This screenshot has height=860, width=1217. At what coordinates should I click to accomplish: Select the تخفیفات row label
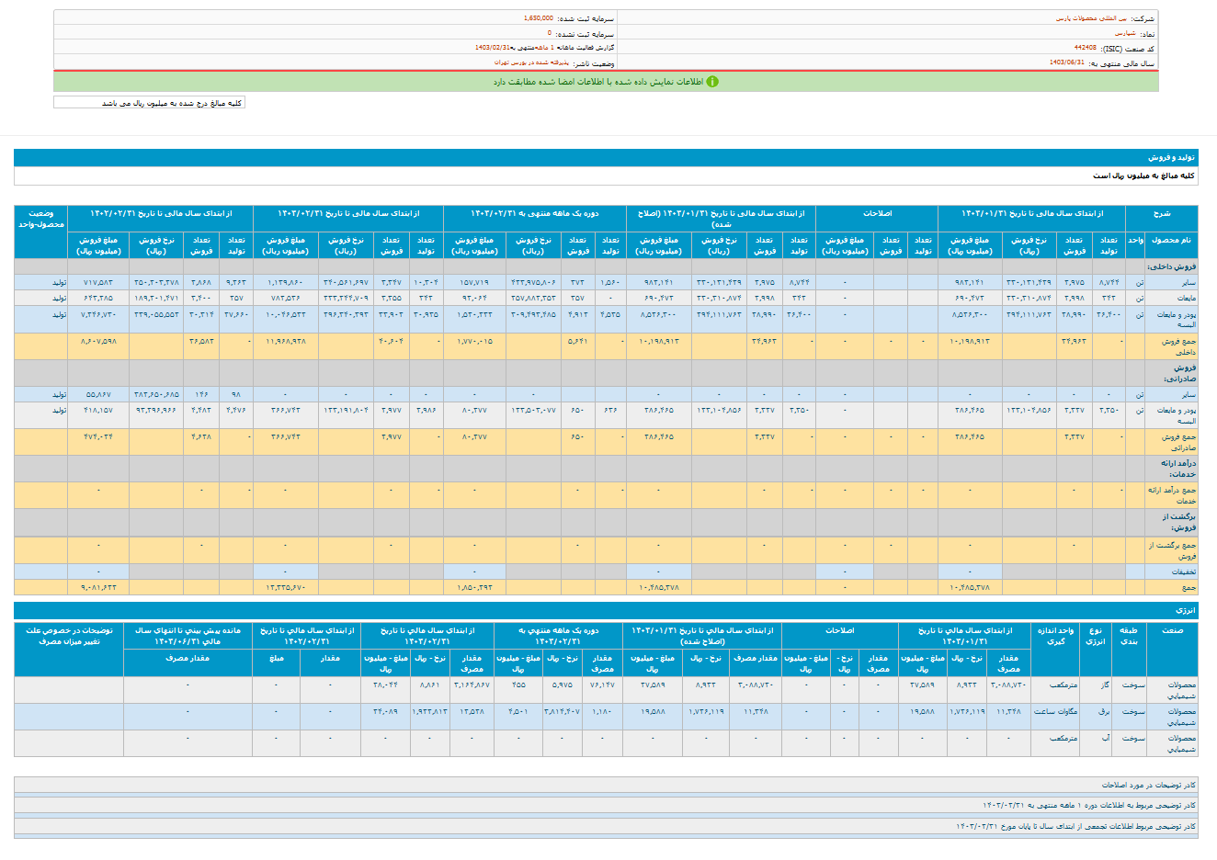1182,571
